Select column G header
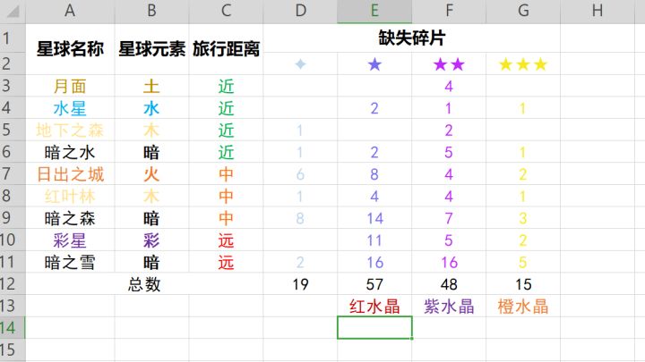 pos(523,11)
